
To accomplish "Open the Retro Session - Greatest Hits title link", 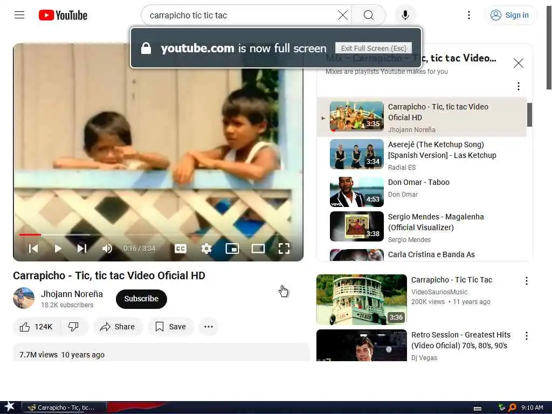I will click(461, 340).
